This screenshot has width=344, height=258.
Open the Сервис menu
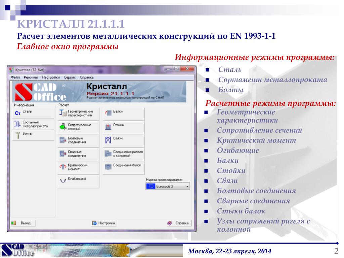coord(70,78)
